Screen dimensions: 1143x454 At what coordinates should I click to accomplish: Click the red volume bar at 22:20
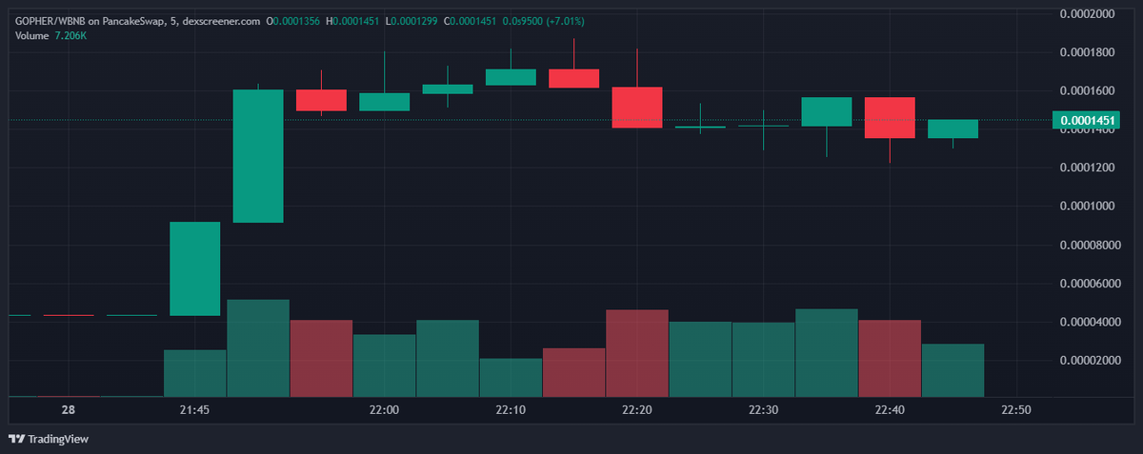tap(637, 352)
